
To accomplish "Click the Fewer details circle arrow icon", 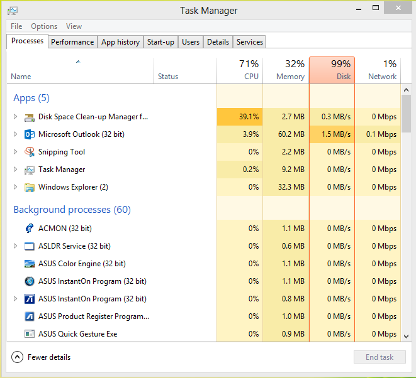I will click(17, 357).
